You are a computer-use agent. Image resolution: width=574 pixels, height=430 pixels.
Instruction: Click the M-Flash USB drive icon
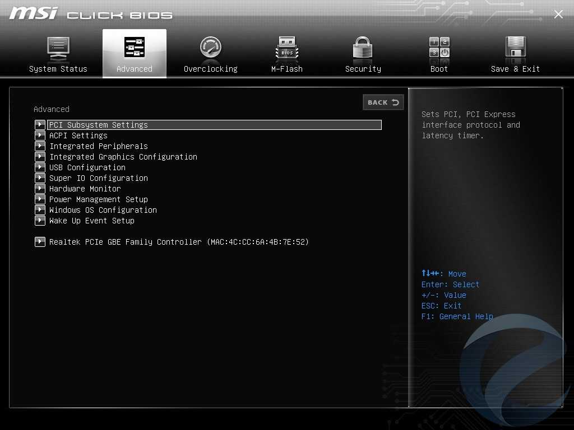coord(287,48)
